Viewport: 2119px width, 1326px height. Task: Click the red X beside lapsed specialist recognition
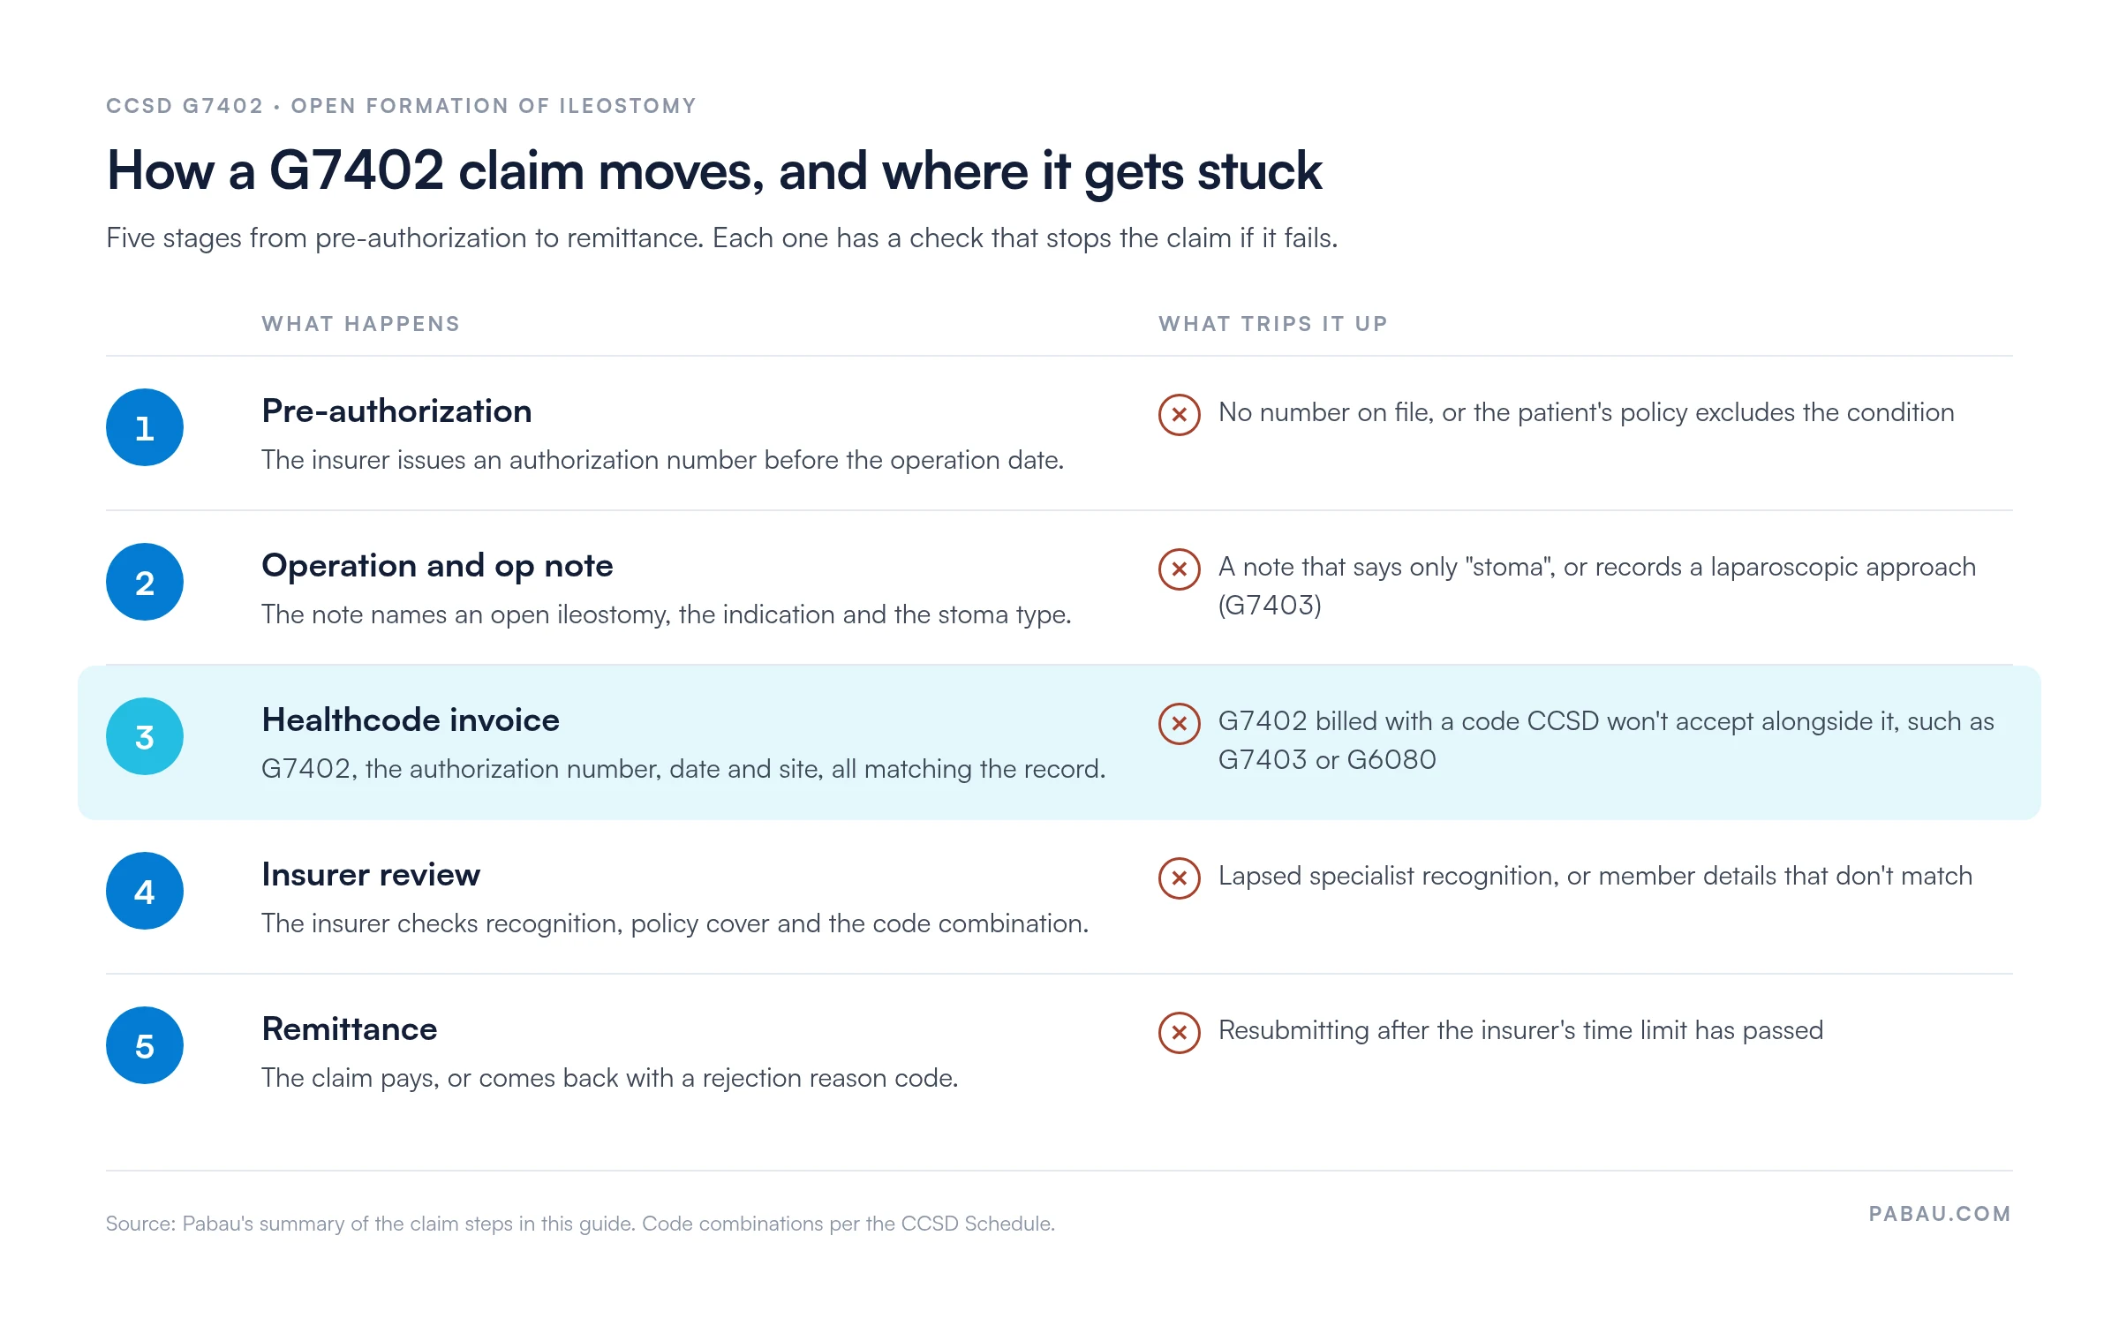1180,878
